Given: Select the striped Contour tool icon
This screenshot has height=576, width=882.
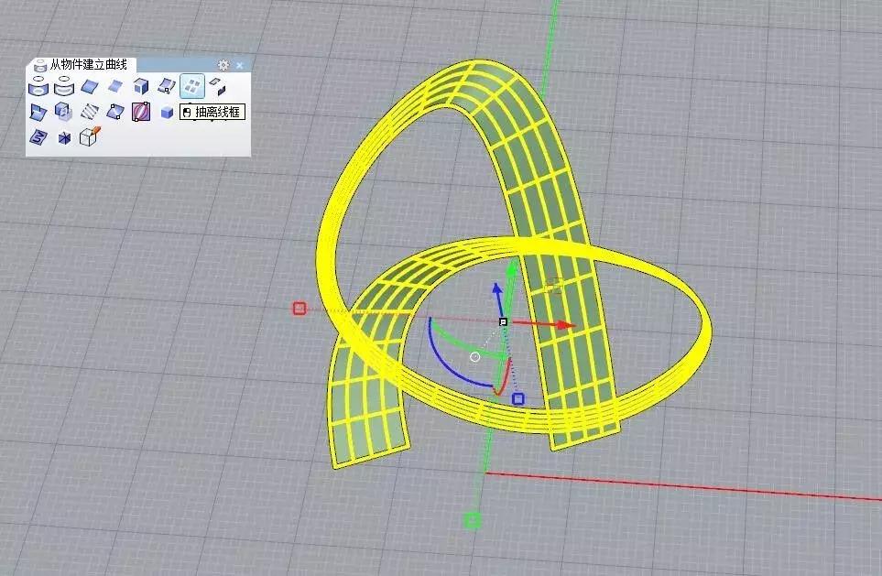Looking at the screenshot, I should (90, 112).
